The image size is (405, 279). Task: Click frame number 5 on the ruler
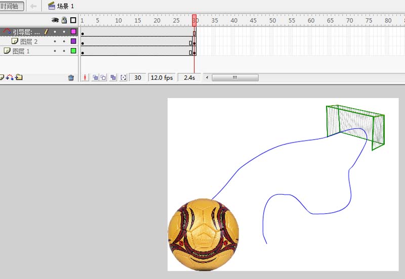click(x=97, y=20)
